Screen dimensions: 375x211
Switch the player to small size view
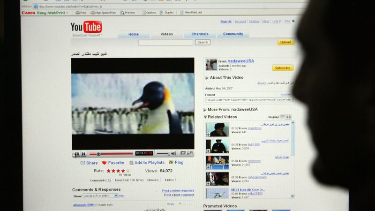tap(183, 153)
